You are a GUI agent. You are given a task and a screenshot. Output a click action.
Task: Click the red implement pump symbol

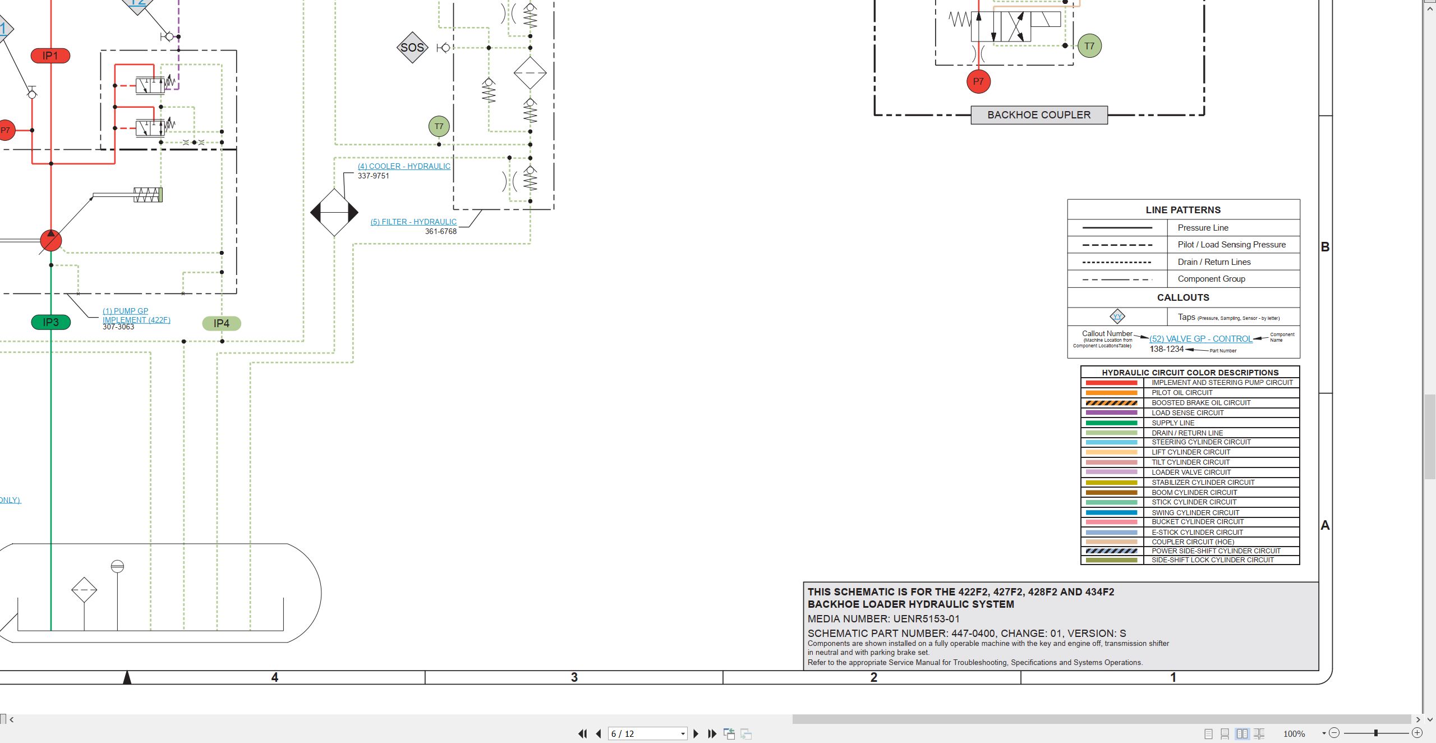click(51, 240)
